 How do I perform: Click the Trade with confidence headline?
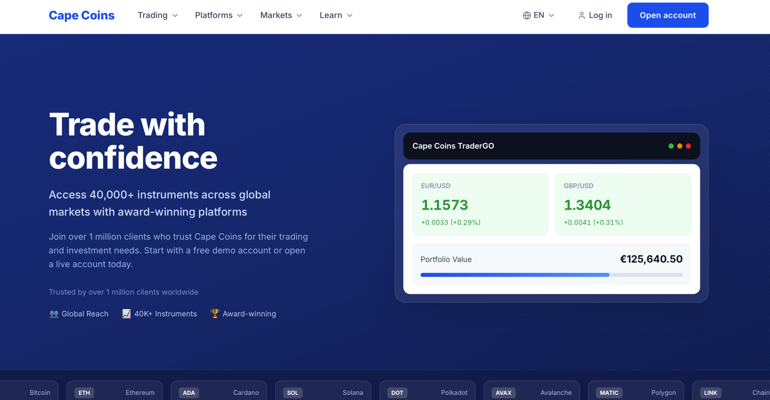tap(133, 141)
